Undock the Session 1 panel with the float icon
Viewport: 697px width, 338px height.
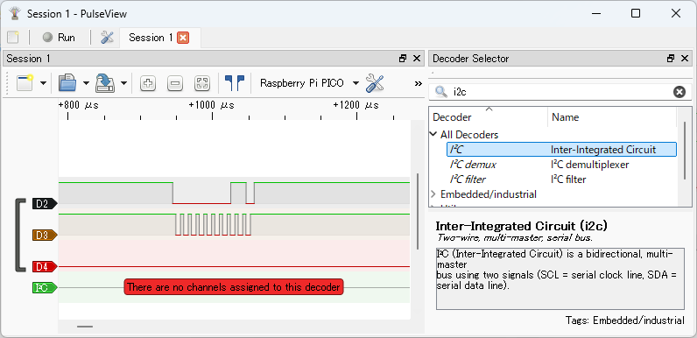(x=403, y=59)
